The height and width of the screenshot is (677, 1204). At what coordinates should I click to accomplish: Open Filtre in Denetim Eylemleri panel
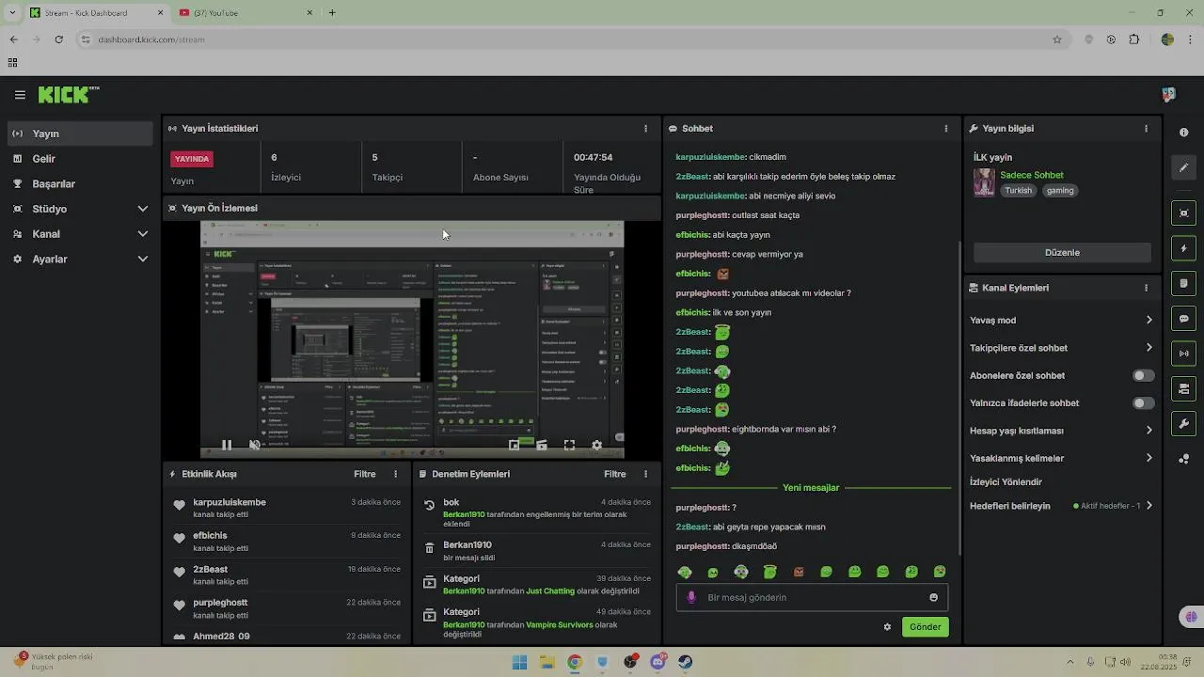tap(615, 475)
